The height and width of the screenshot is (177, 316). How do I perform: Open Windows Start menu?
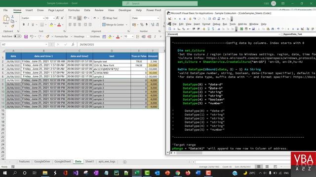pyautogui.click(x=5, y=173)
